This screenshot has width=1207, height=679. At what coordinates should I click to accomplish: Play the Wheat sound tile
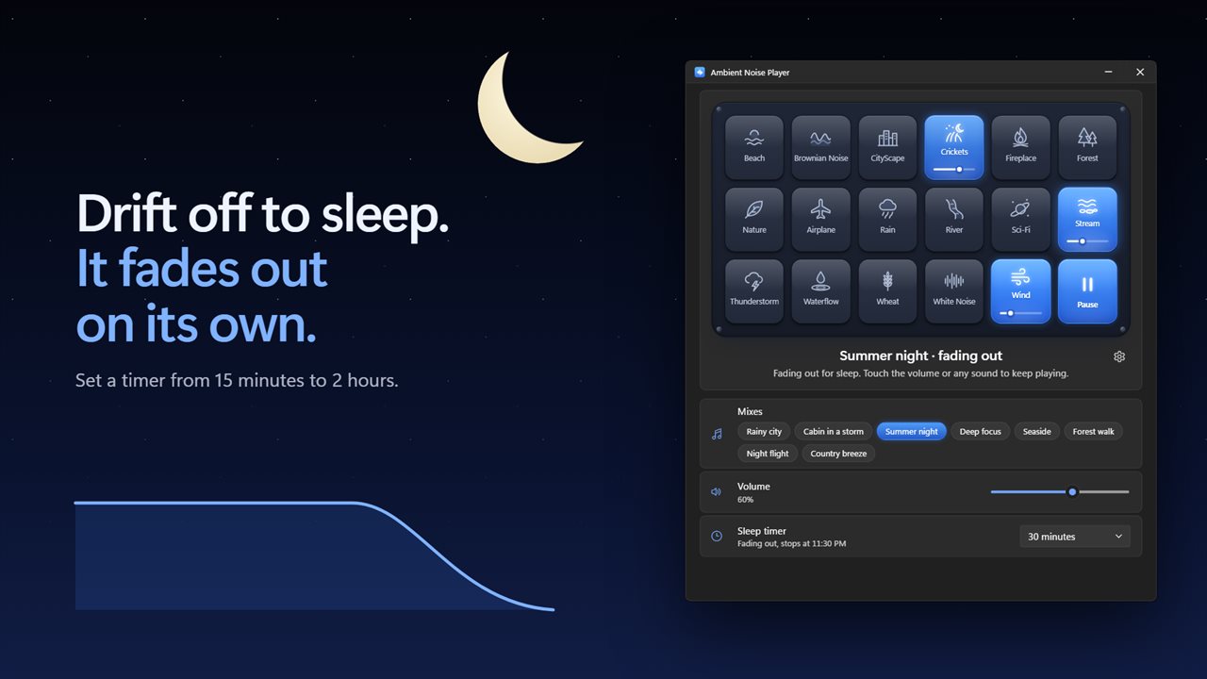tap(887, 290)
